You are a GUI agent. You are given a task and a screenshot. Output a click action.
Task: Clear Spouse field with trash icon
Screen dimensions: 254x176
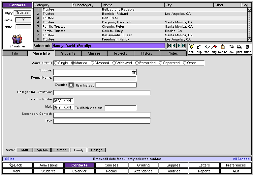pos(134,72)
